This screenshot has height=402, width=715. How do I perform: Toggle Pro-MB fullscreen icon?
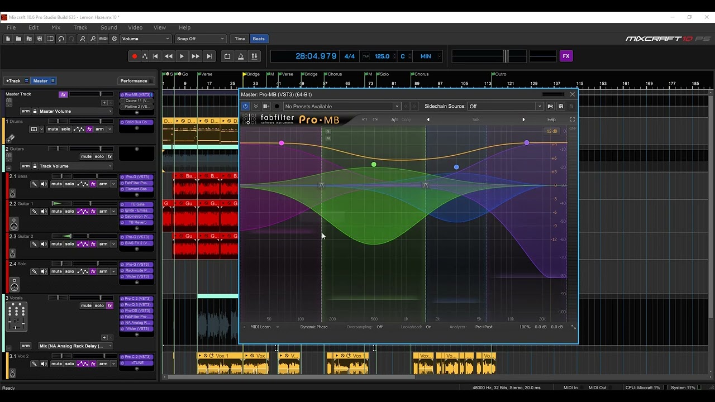point(572,119)
